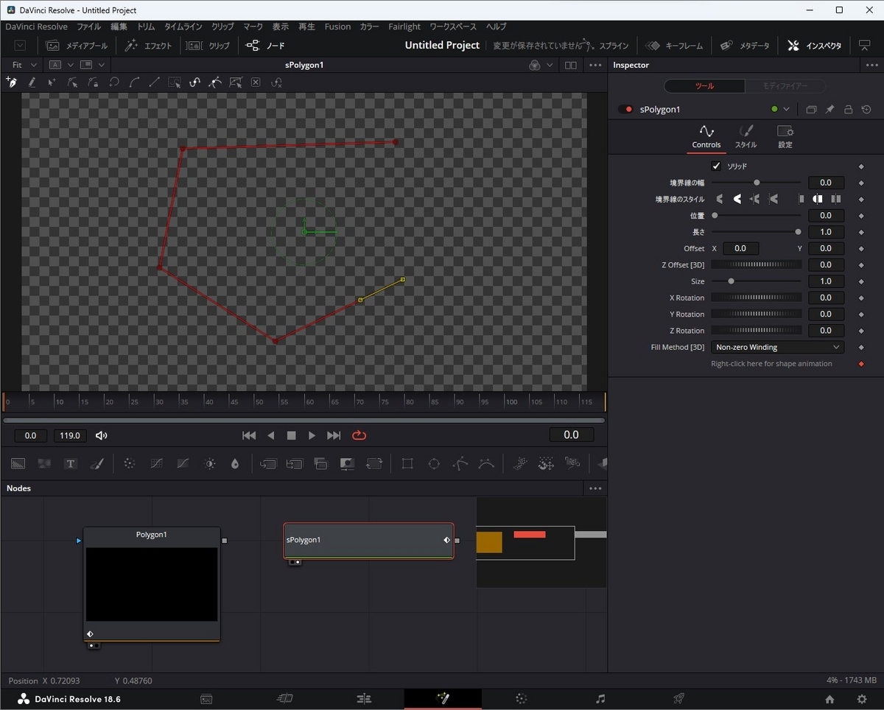
Task: Add a Background tool from the Fusion toolbar
Action: [x=18, y=464]
